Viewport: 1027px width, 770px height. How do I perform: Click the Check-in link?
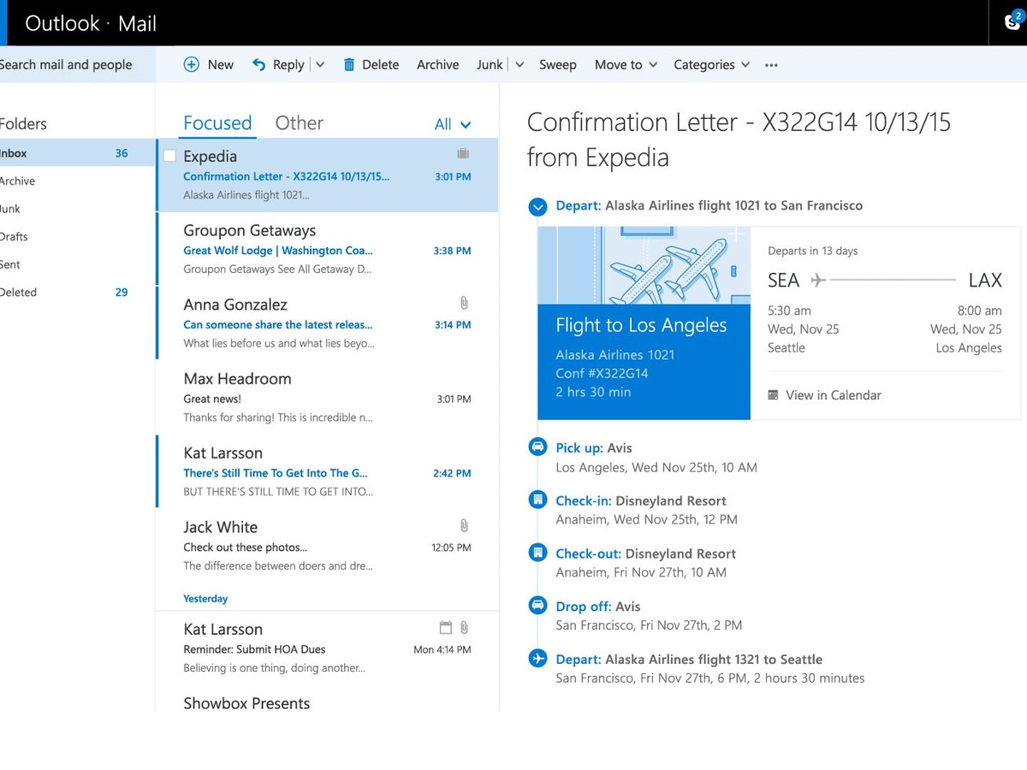click(x=584, y=501)
